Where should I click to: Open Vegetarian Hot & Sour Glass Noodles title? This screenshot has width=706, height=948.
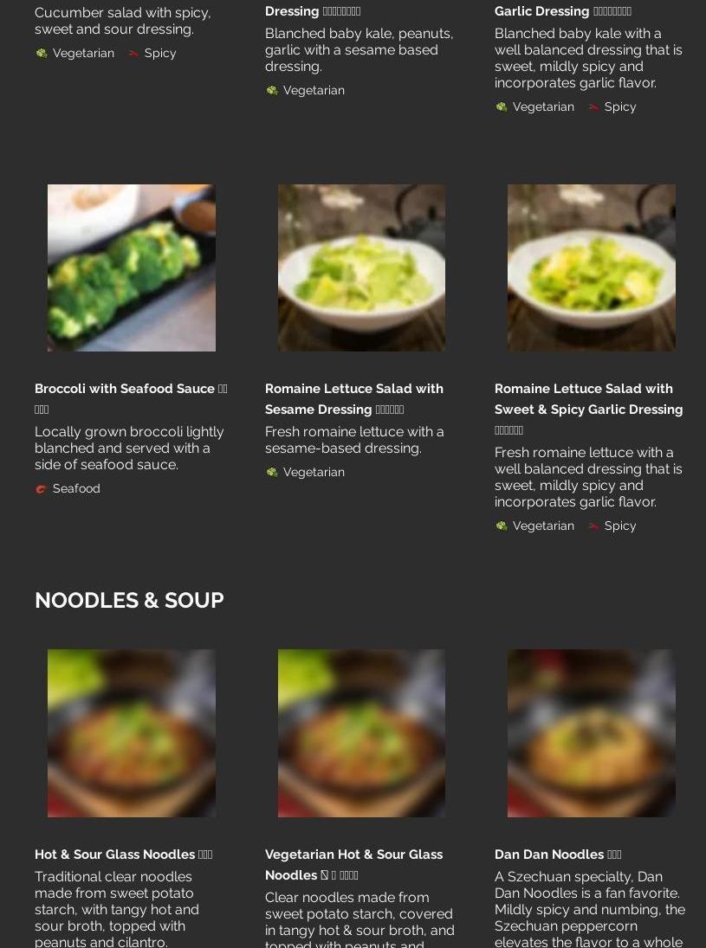354,865
